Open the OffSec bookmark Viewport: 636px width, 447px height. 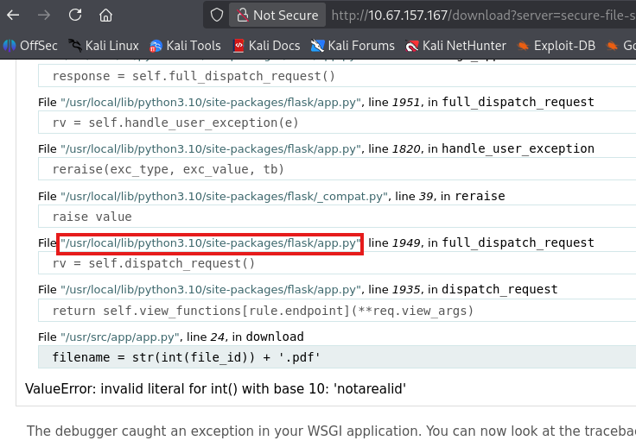32,45
